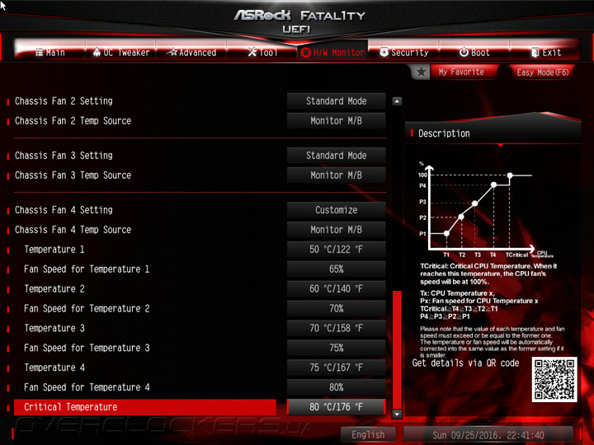This screenshot has width=594, height=445.
Task: Open the Exit tab
Action: click(545, 52)
